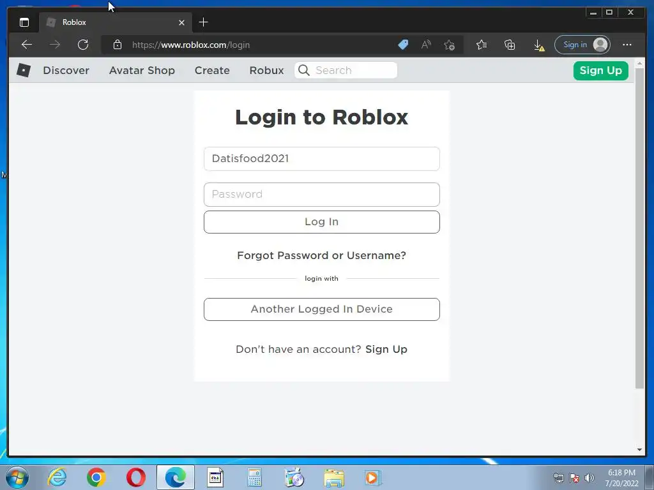Viewport: 654px width, 490px height.
Task: Go to the Create page
Action: (212, 70)
